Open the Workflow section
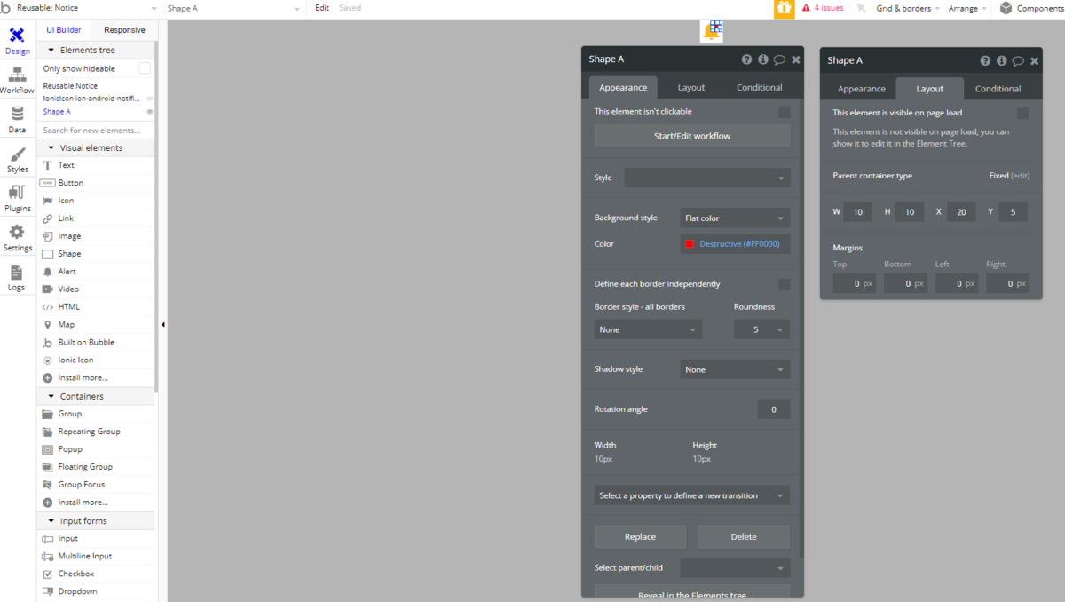Screen dimensions: 1065x602 coord(17,81)
